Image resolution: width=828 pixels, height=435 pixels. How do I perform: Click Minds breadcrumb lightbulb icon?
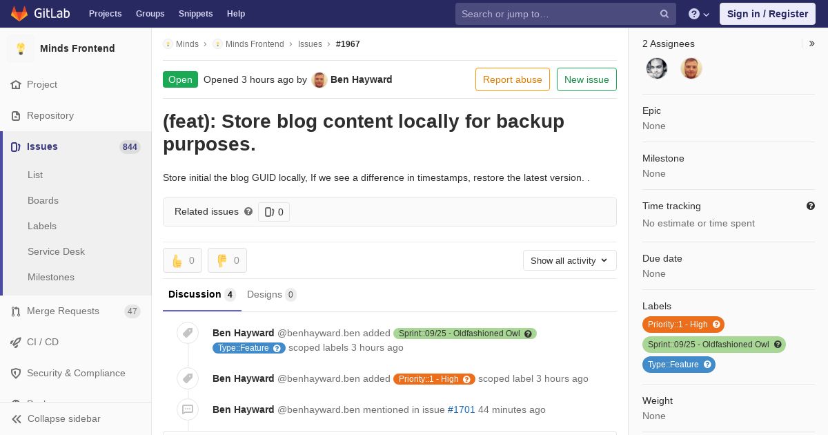[x=168, y=43]
